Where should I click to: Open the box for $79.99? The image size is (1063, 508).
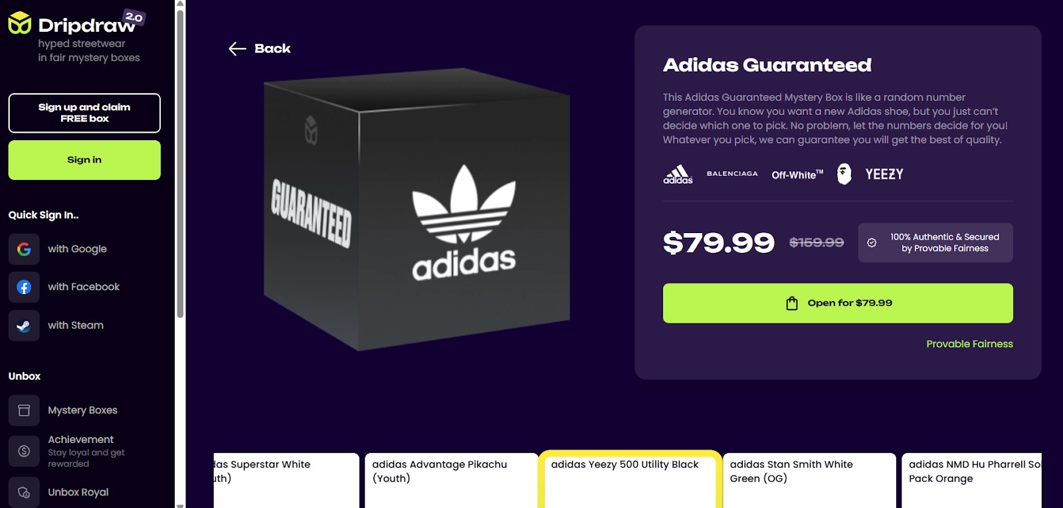pyautogui.click(x=838, y=303)
